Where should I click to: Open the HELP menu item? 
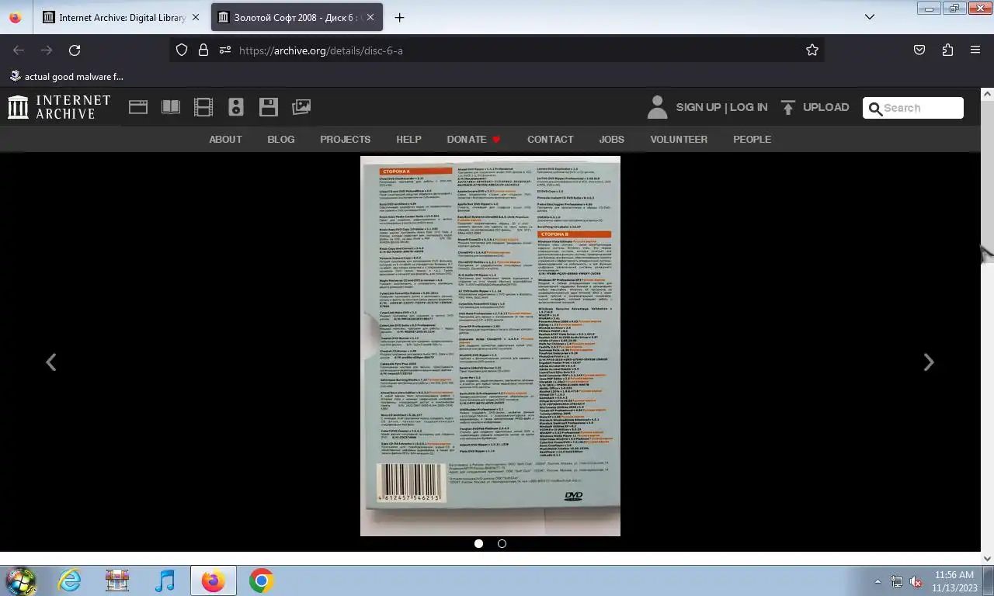pyautogui.click(x=408, y=139)
